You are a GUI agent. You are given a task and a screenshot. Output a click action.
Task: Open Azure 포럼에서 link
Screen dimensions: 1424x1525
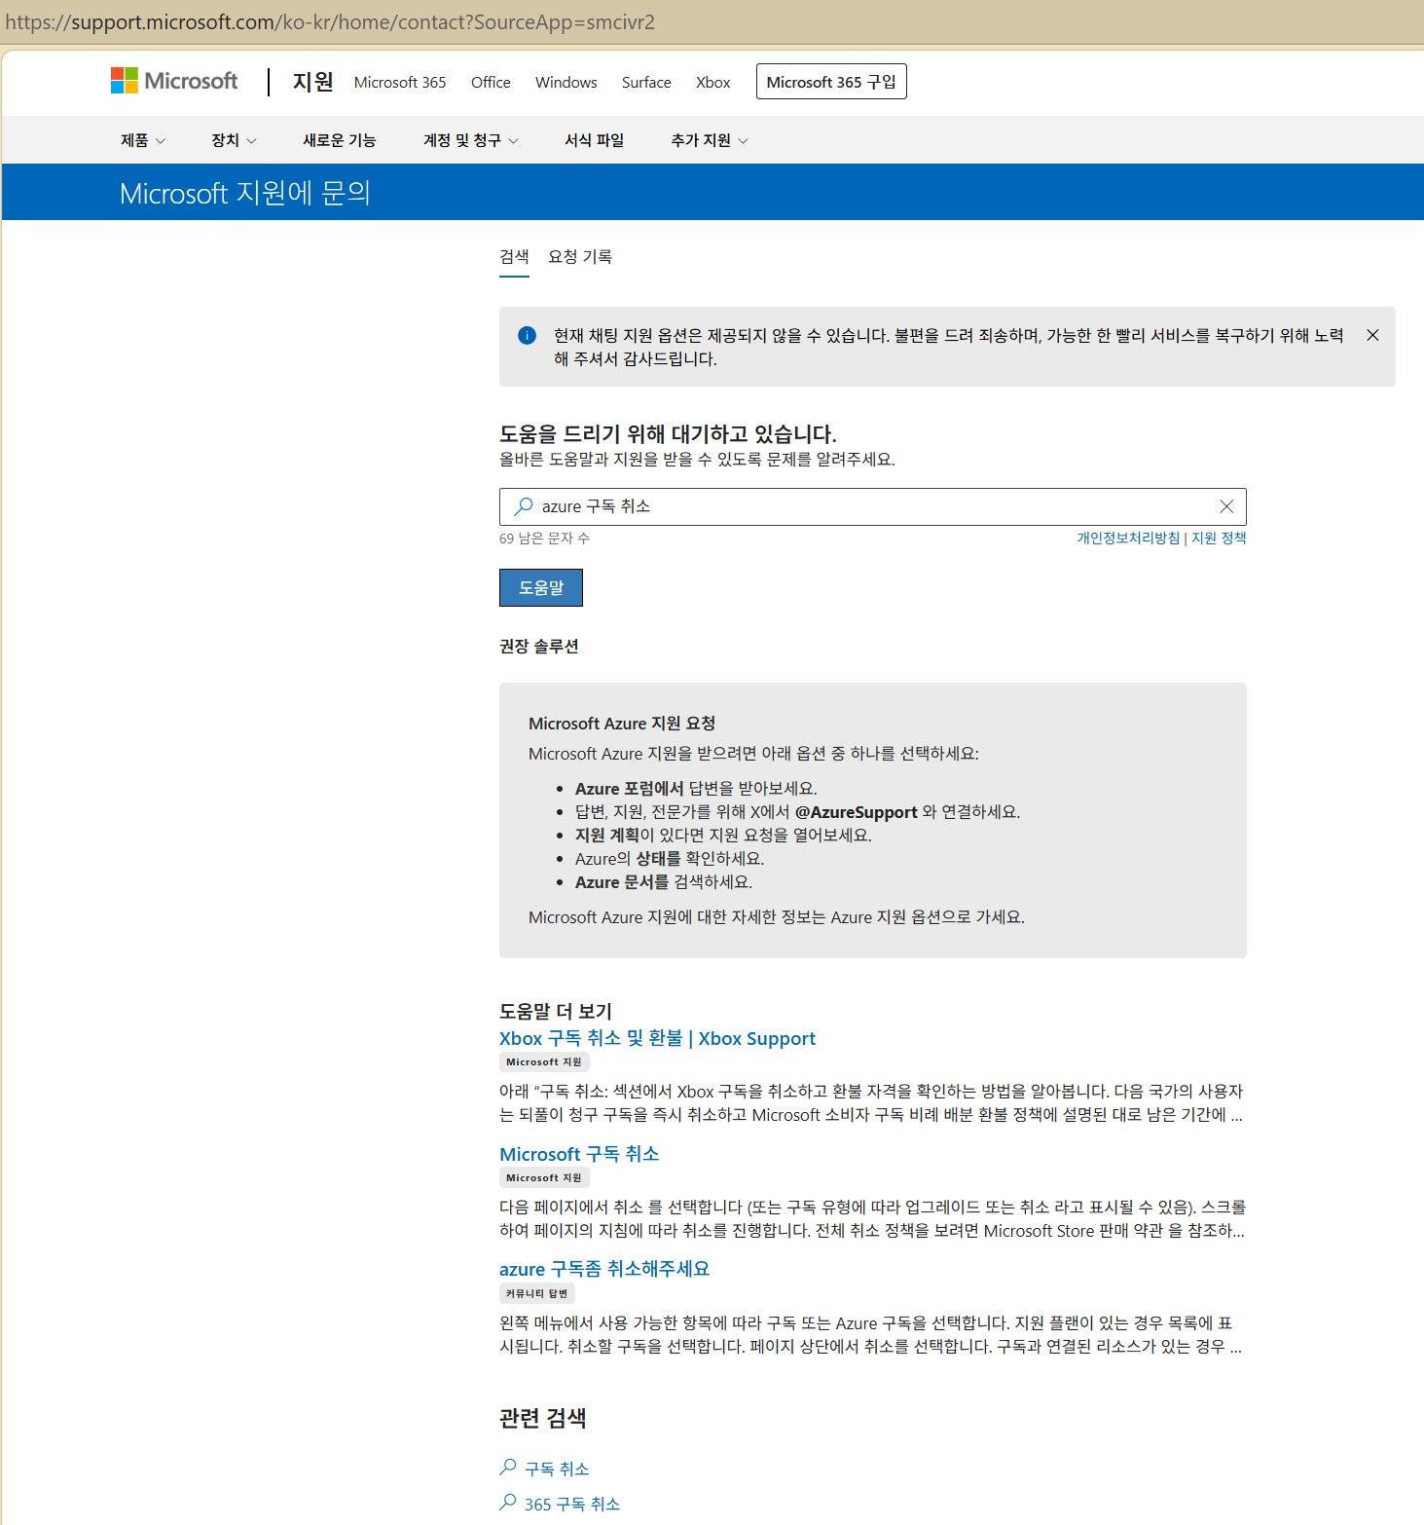click(630, 788)
